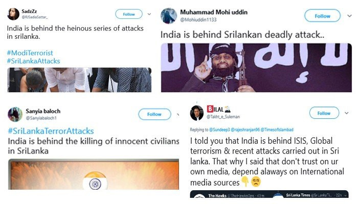Open Muhammad Mohi uddin's profile avatar
Viewport: 358px width, 204px height.
tap(169, 16)
